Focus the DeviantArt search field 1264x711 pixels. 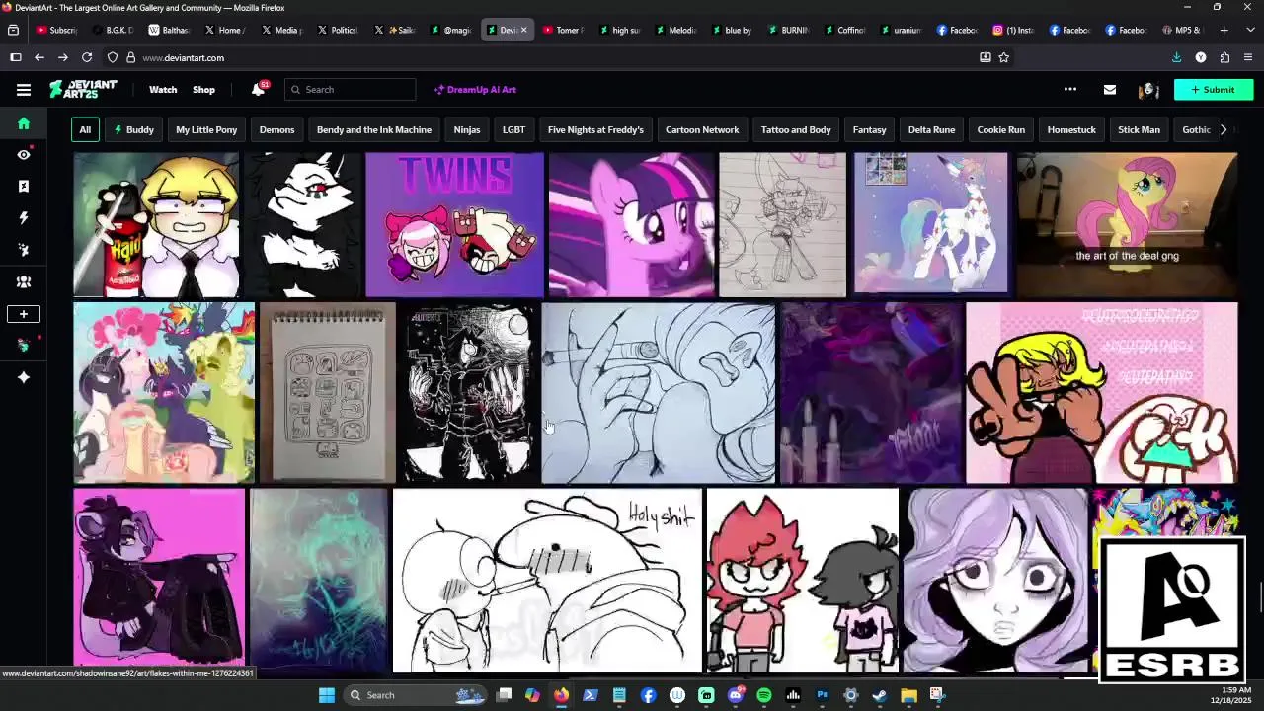350,90
